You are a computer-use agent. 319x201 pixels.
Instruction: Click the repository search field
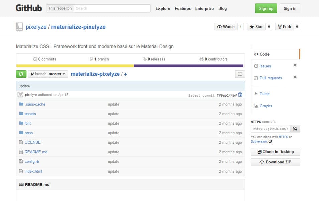[x=112, y=8]
